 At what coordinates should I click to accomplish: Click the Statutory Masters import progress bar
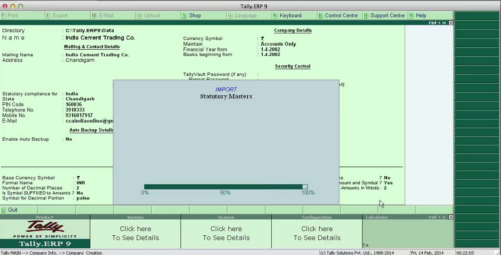click(x=226, y=187)
